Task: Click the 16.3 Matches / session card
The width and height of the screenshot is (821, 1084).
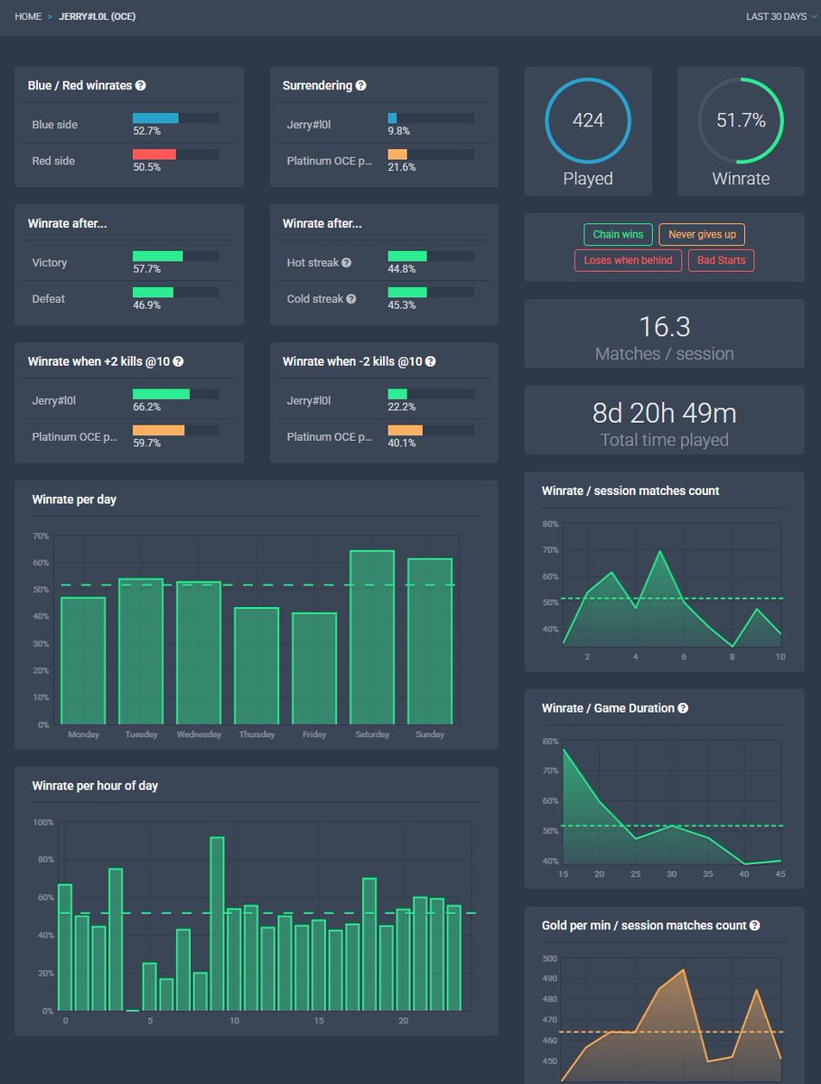Action: point(664,334)
